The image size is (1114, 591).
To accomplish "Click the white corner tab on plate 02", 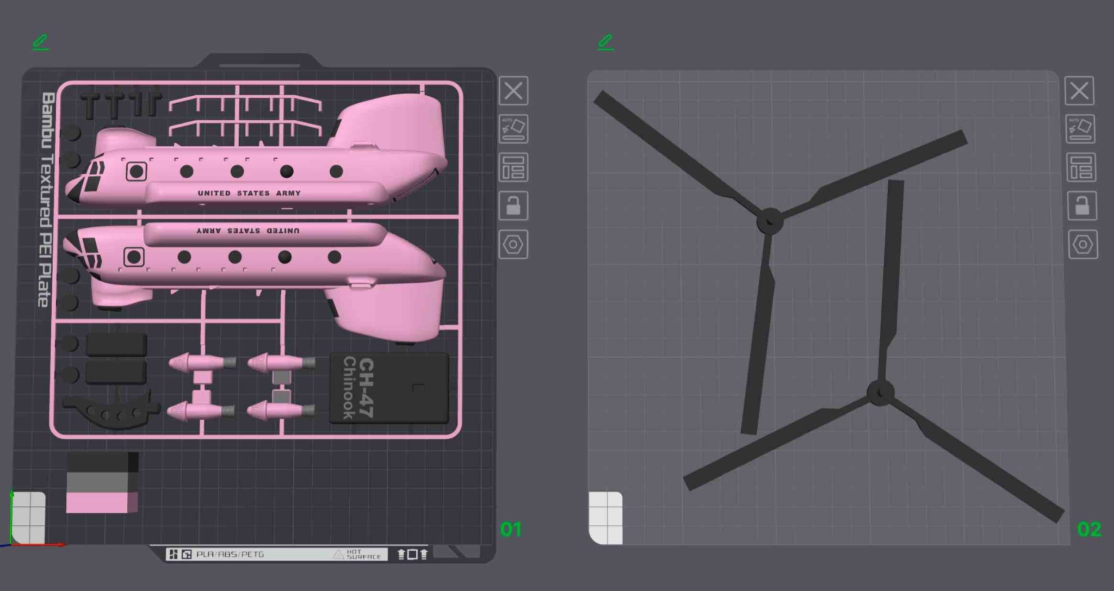I will [x=606, y=518].
